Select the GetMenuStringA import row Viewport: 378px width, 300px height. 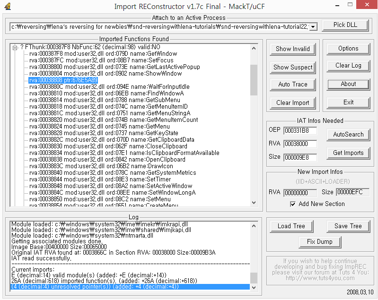(x=110, y=113)
